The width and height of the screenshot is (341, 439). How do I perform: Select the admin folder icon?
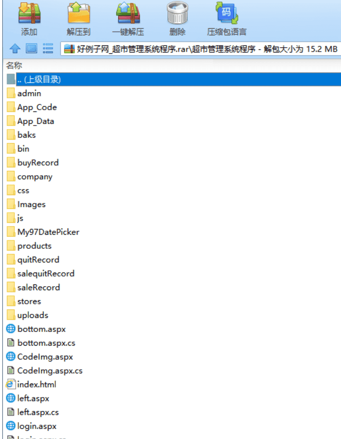coord(11,93)
